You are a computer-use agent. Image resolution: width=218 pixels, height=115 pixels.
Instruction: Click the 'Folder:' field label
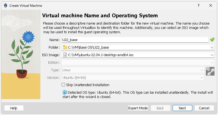tap(54, 47)
